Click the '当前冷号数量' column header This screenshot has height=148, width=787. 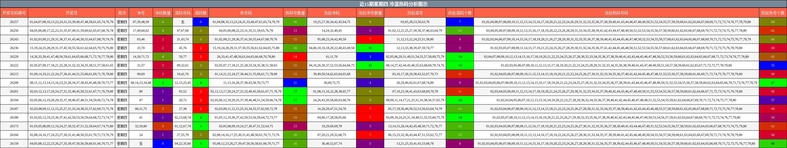[370, 13]
